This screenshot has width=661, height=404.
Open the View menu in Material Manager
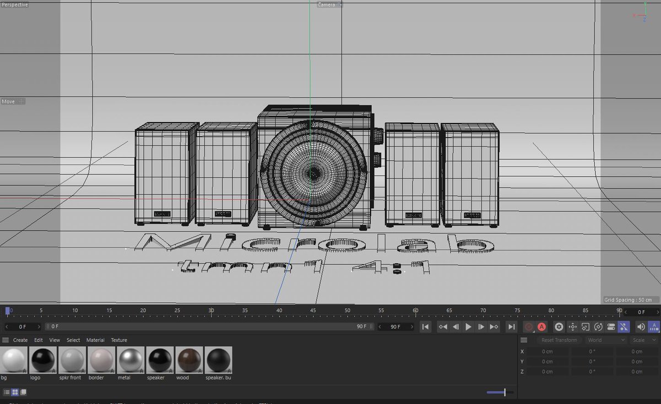click(x=55, y=340)
